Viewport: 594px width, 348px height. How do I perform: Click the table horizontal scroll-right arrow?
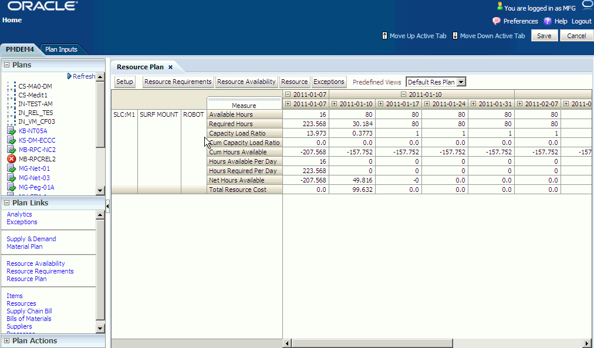pos(587,343)
